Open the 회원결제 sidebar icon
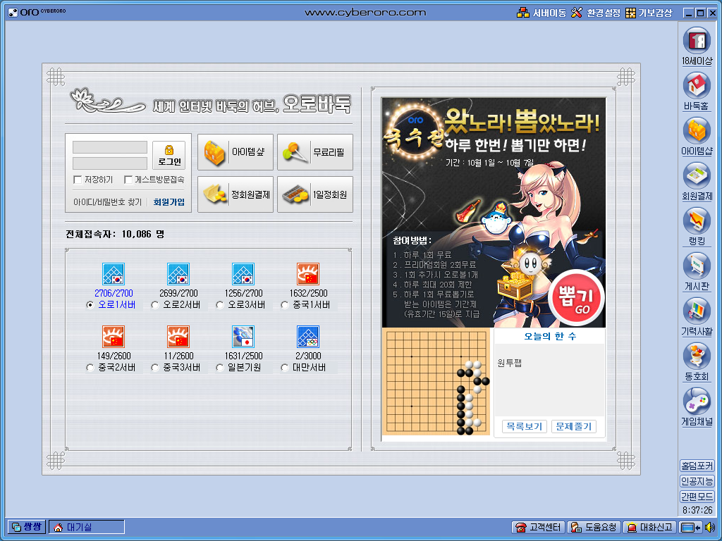The image size is (722, 541). click(696, 175)
